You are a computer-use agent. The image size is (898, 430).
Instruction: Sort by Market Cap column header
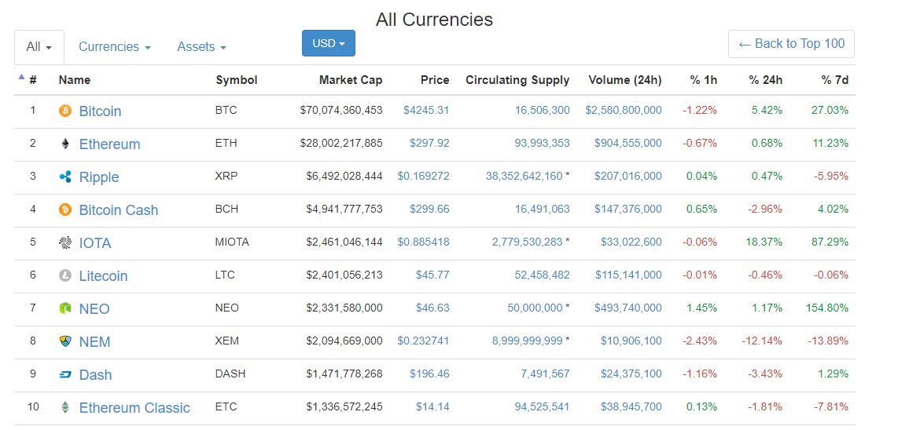(x=351, y=80)
